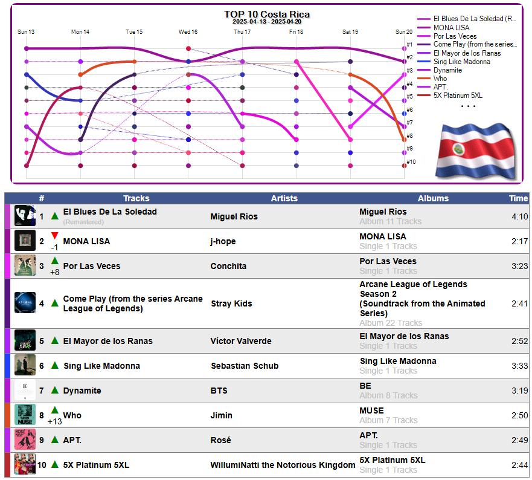Click duration 4:10 in Time column
This screenshot has height=480, width=532.
pos(520,216)
